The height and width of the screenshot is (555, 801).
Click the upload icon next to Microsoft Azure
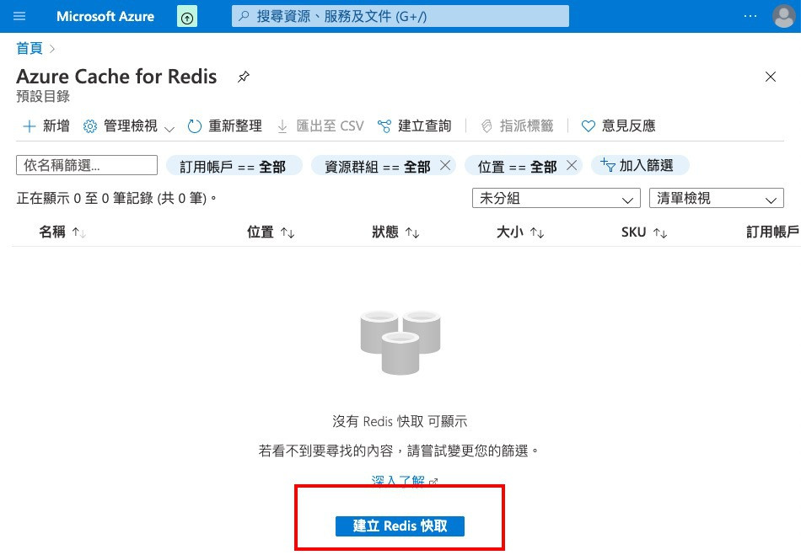(x=187, y=17)
